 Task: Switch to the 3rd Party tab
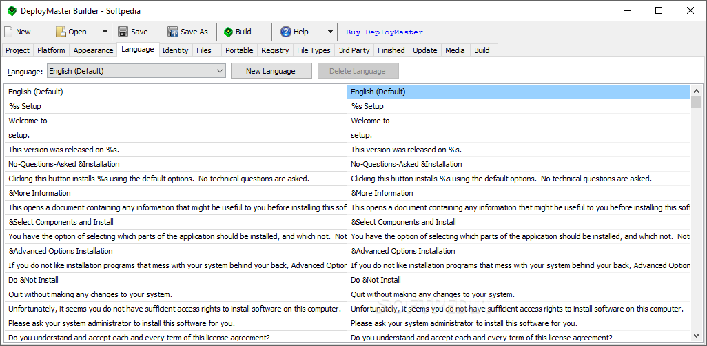(x=354, y=50)
